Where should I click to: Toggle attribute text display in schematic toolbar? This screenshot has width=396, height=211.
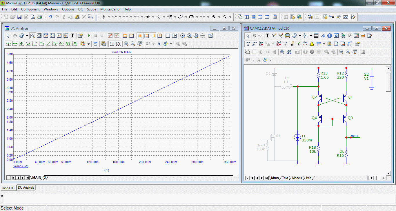point(248,44)
